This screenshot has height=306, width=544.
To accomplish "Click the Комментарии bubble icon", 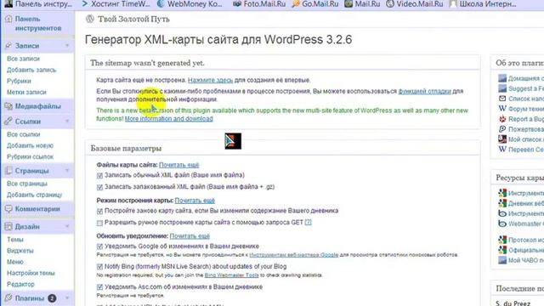I will point(8,209).
